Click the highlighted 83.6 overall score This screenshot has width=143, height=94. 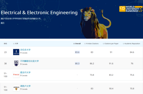click(77, 52)
